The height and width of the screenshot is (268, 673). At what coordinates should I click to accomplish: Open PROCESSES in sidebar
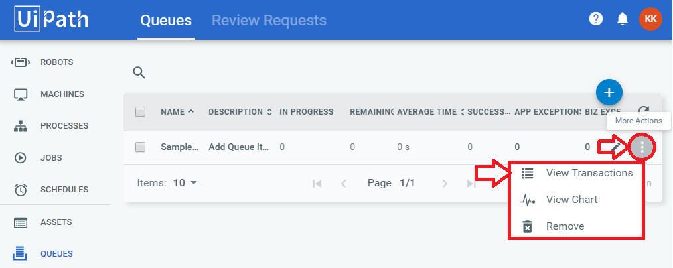click(x=64, y=125)
